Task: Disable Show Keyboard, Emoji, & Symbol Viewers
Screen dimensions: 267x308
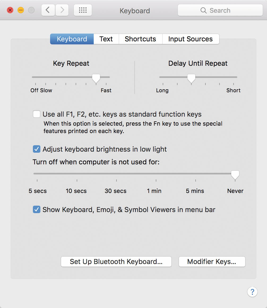Action: [37, 210]
